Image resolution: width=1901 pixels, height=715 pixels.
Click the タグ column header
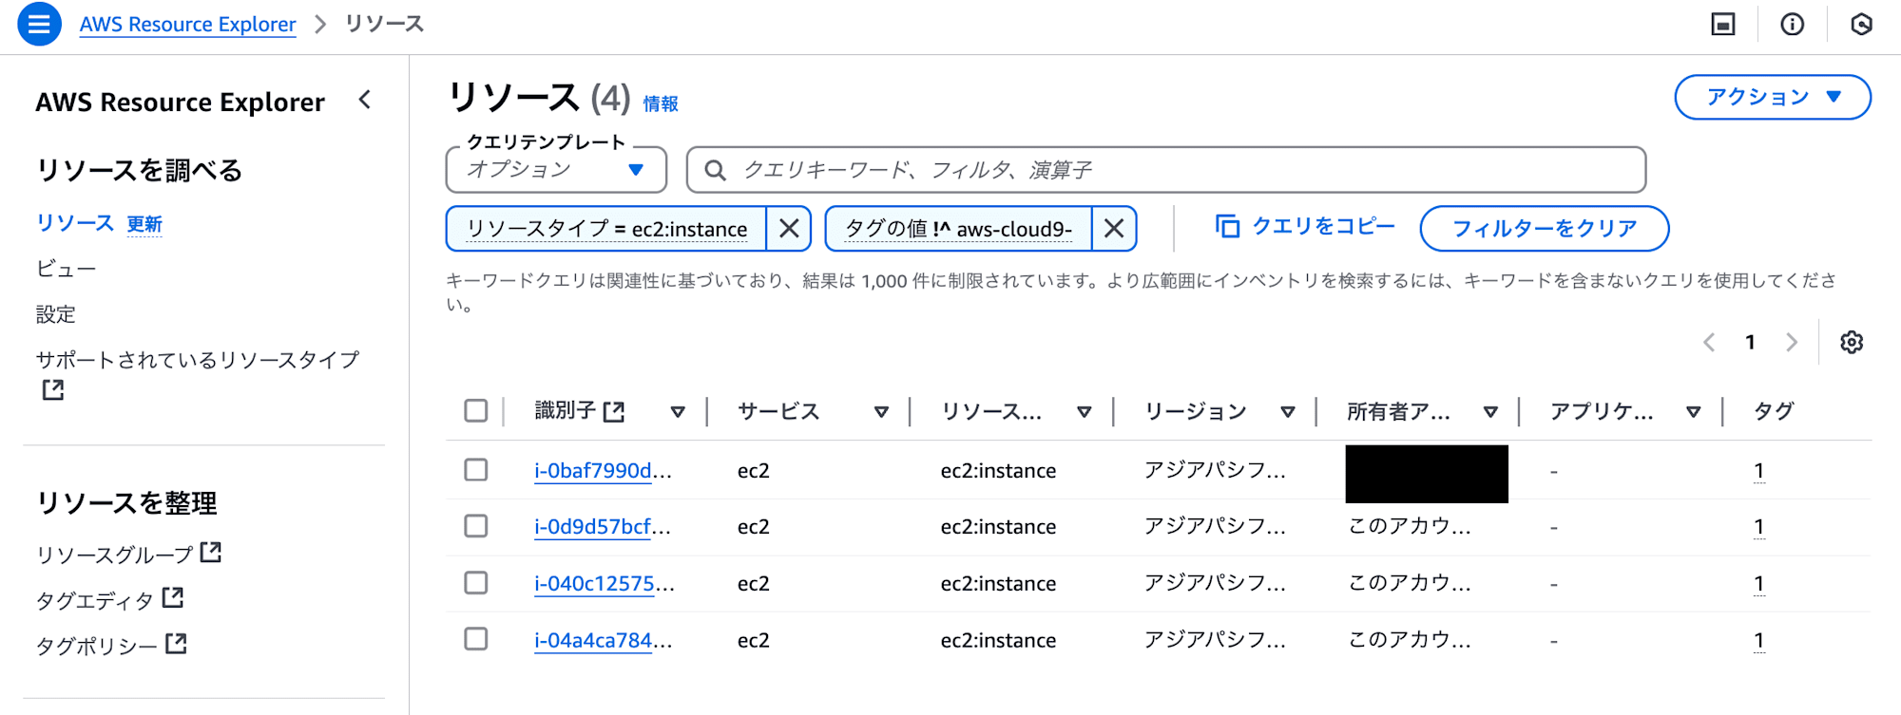pyautogui.click(x=1774, y=411)
